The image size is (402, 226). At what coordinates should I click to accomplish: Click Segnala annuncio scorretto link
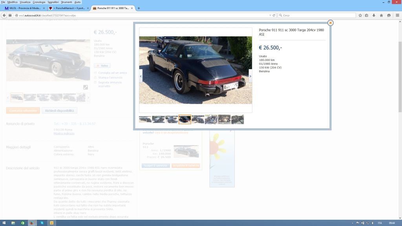coord(110,84)
